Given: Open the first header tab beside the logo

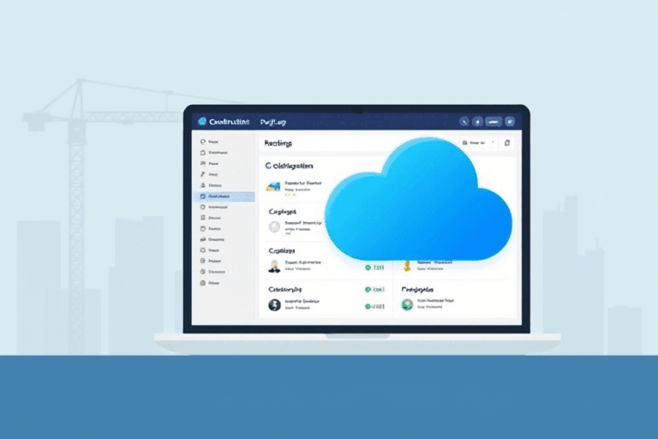Looking at the screenshot, I should tap(229, 122).
